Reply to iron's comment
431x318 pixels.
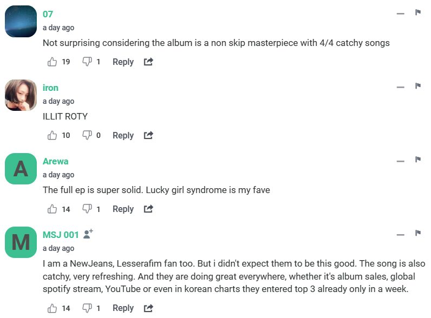point(123,136)
